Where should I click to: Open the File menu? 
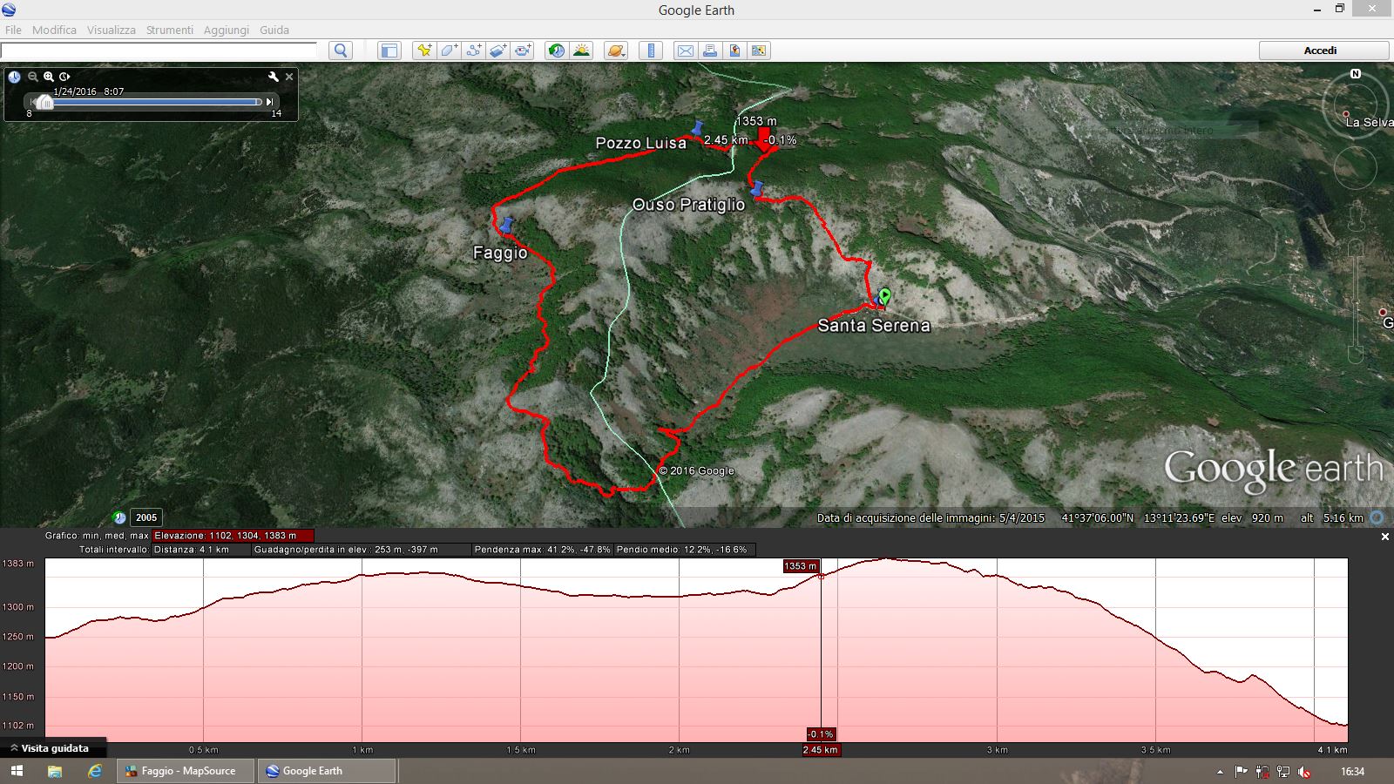pyautogui.click(x=13, y=30)
